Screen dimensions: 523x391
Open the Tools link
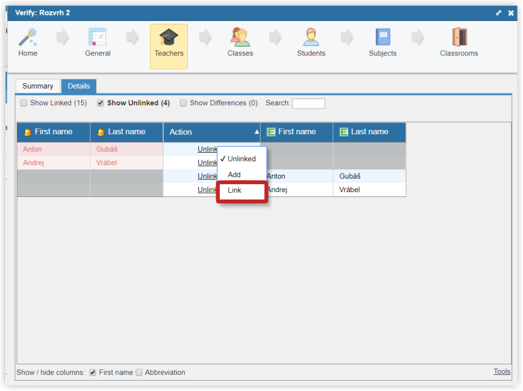pos(501,371)
